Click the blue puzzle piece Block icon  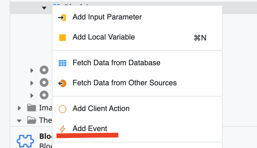click(25, 141)
